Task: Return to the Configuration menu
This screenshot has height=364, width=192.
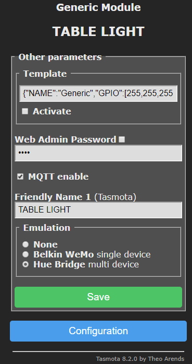Action: pyautogui.click(x=98, y=331)
